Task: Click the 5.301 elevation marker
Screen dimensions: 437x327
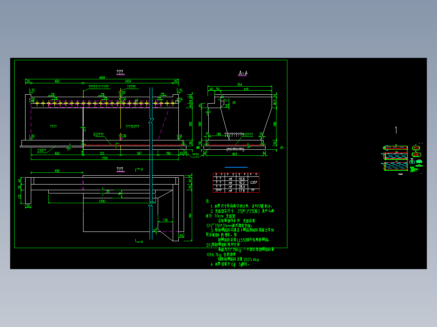Action: [122, 93]
